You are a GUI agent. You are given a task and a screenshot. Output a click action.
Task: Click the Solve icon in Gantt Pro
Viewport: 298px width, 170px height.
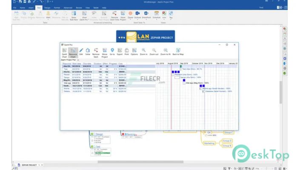pos(88,51)
